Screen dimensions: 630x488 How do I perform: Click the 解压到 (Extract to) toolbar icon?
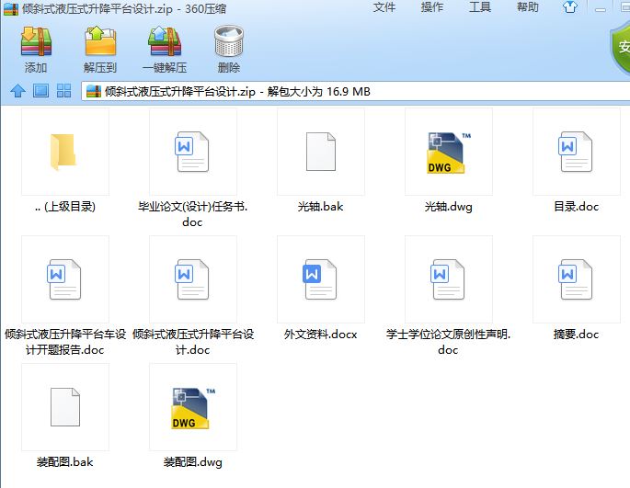(100, 41)
